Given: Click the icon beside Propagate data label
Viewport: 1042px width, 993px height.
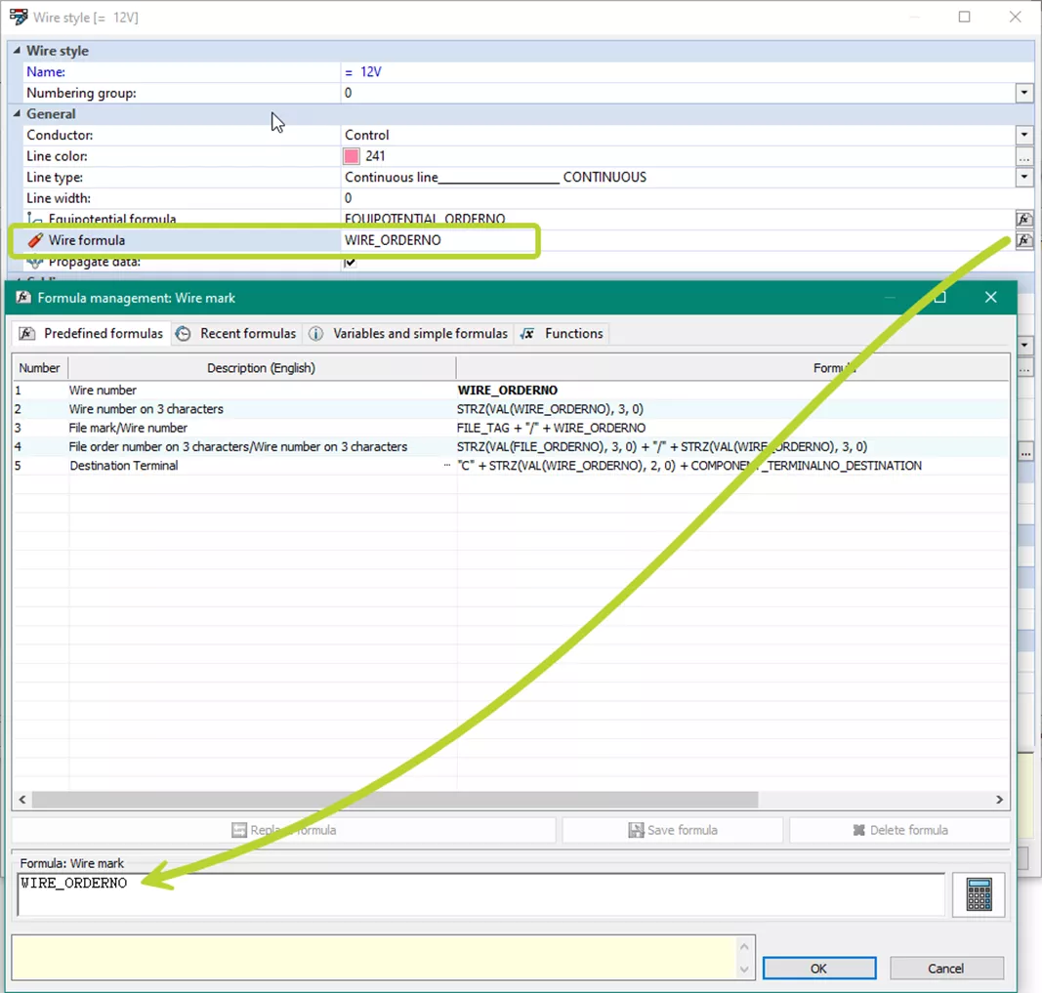Looking at the screenshot, I should [x=36, y=262].
